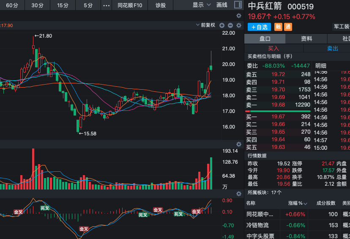This screenshot has height=239, width=350.
Task: Click the 融 margin badge
Action: click(278, 27)
